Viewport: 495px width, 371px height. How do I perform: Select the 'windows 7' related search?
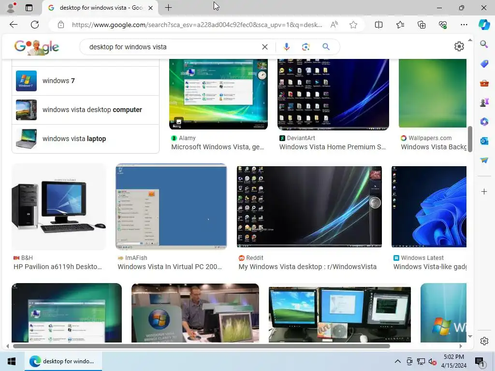85,81
